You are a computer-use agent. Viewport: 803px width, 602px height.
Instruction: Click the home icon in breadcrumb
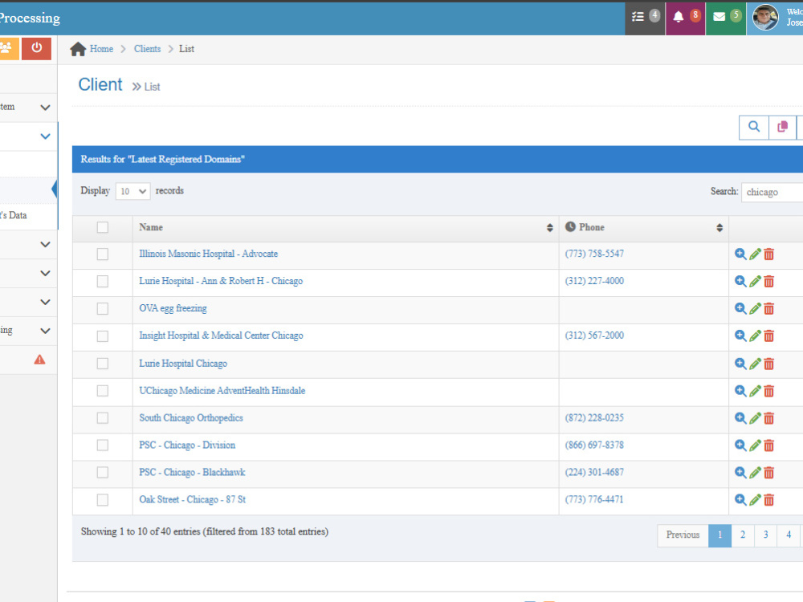click(x=78, y=49)
